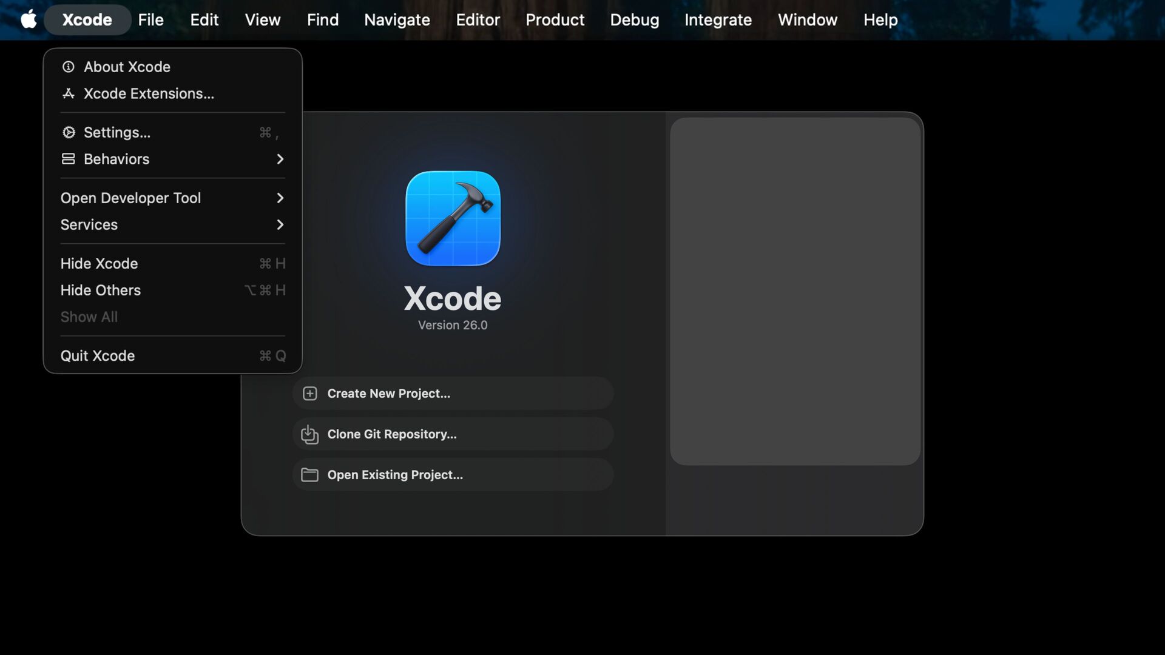Select Quit Xcode
Viewport: 1165px width, 655px height.
coord(98,355)
